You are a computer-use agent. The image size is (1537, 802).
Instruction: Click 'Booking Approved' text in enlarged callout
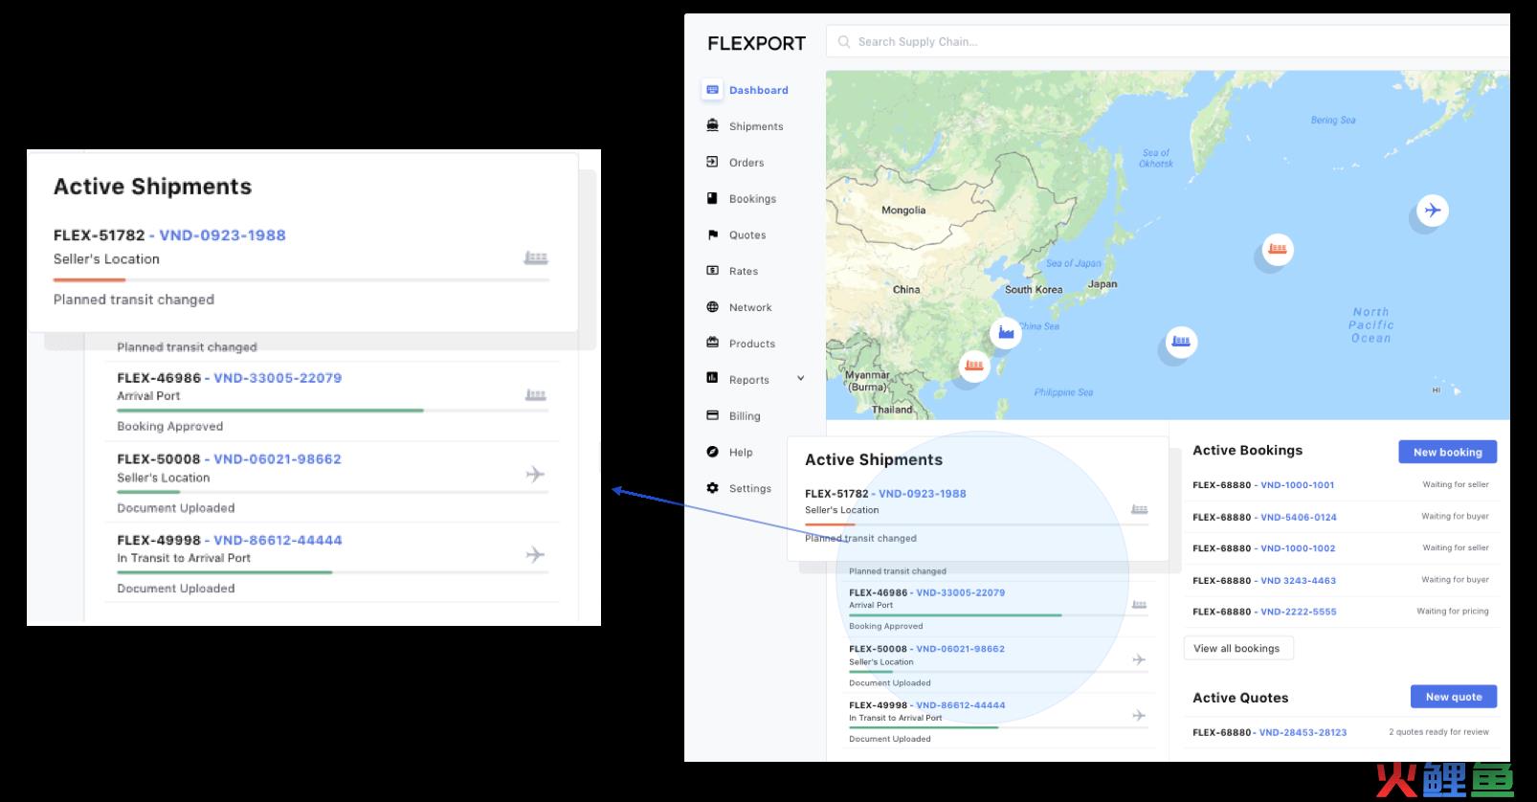pos(169,427)
